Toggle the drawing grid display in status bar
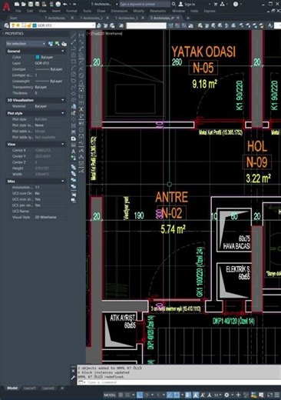The height and width of the screenshot is (400, 281). 121,395
